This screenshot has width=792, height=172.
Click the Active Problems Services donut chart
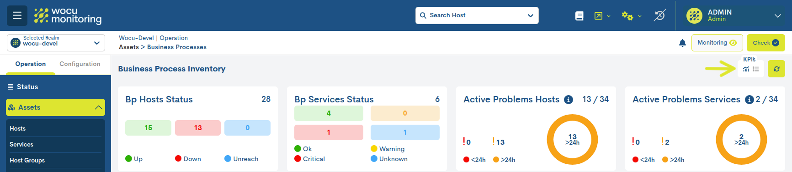(741, 139)
